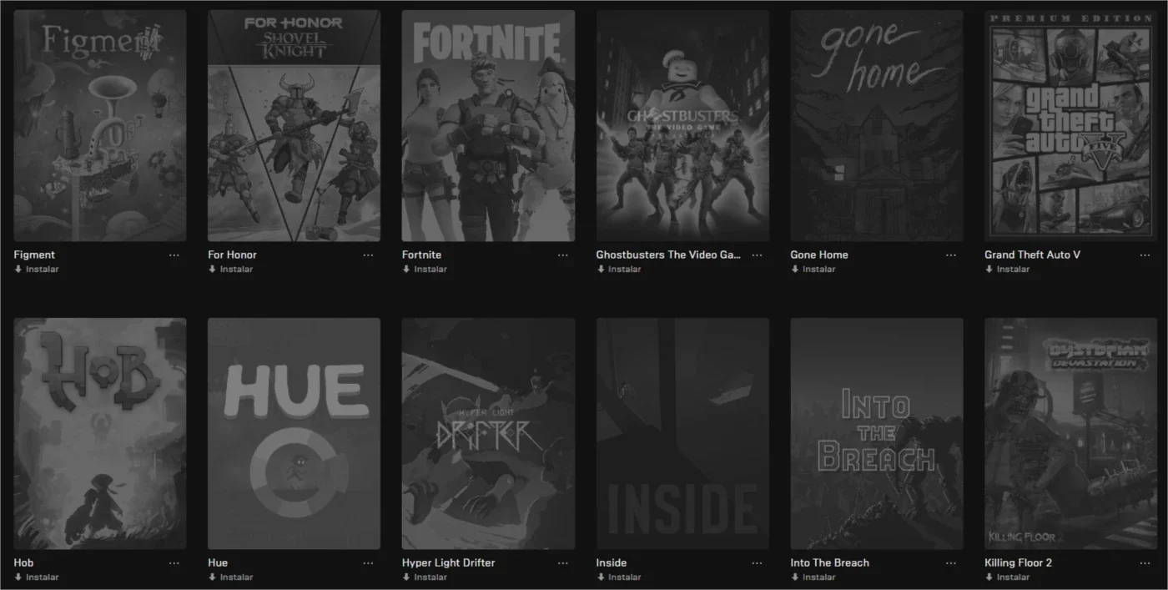1168x590 pixels.
Task: Open the three-dot menu for Ghostbusters The Video Game
Action: pos(757,255)
